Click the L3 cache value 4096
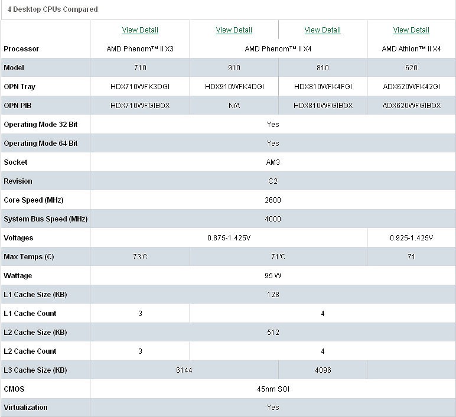 pos(323,370)
